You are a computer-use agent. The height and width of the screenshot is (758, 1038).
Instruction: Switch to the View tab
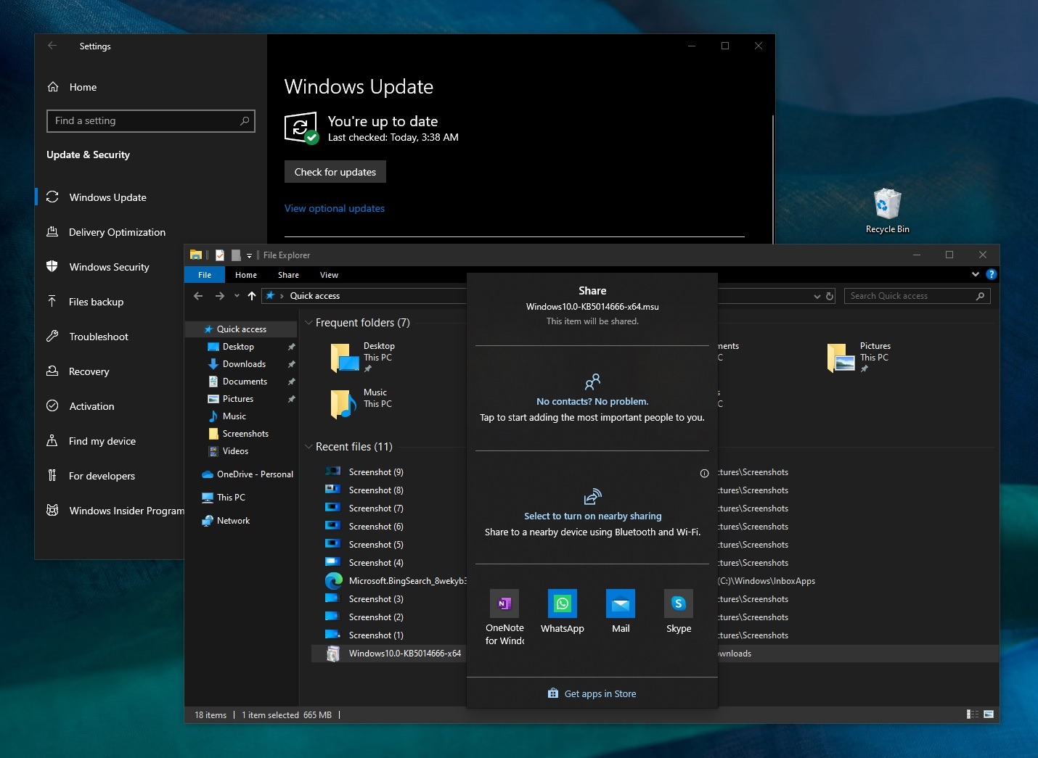click(329, 275)
